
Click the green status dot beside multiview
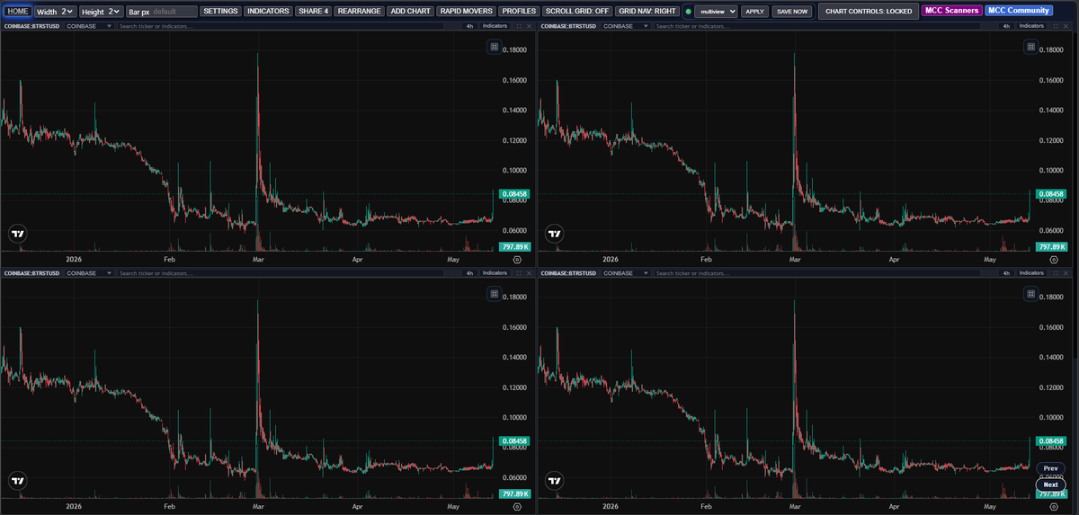click(688, 12)
